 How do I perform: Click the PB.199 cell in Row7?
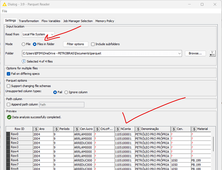click(201, 165)
